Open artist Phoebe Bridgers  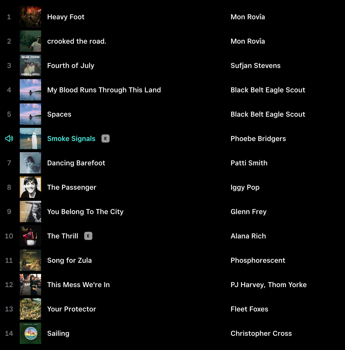pyautogui.click(x=258, y=139)
